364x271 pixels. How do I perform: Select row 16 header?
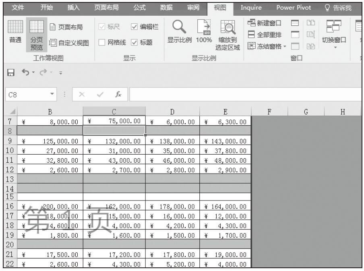[x=10, y=206]
